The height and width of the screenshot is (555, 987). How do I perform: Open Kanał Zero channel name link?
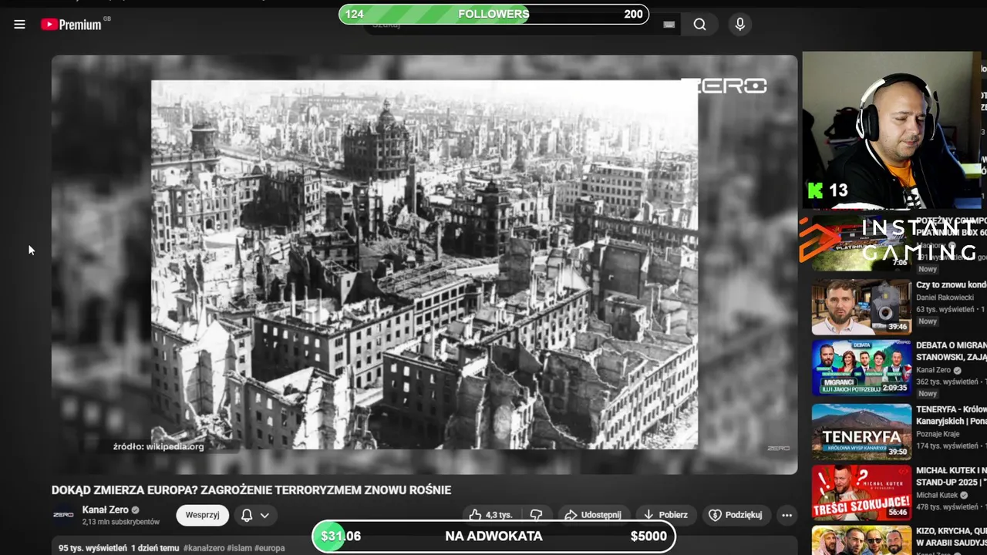106,510
